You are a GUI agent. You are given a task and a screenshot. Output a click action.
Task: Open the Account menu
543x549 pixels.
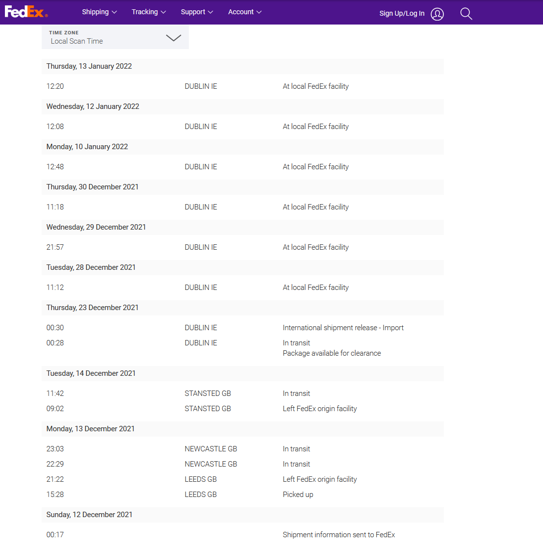click(x=245, y=12)
